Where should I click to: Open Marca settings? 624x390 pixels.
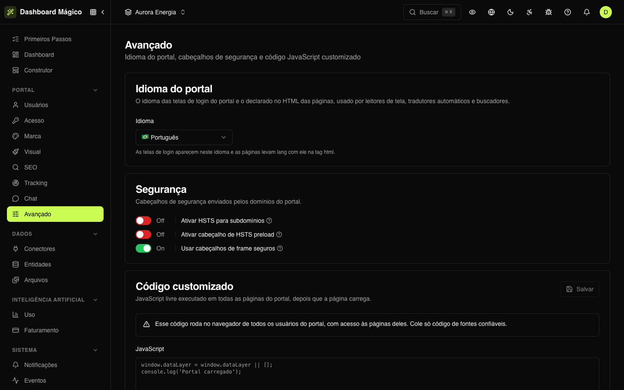[55, 136]
